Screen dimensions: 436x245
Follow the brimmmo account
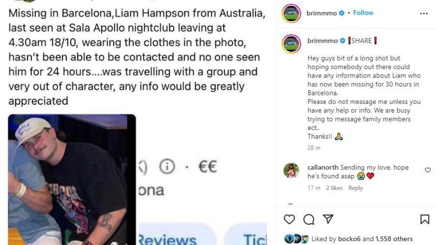363,13
